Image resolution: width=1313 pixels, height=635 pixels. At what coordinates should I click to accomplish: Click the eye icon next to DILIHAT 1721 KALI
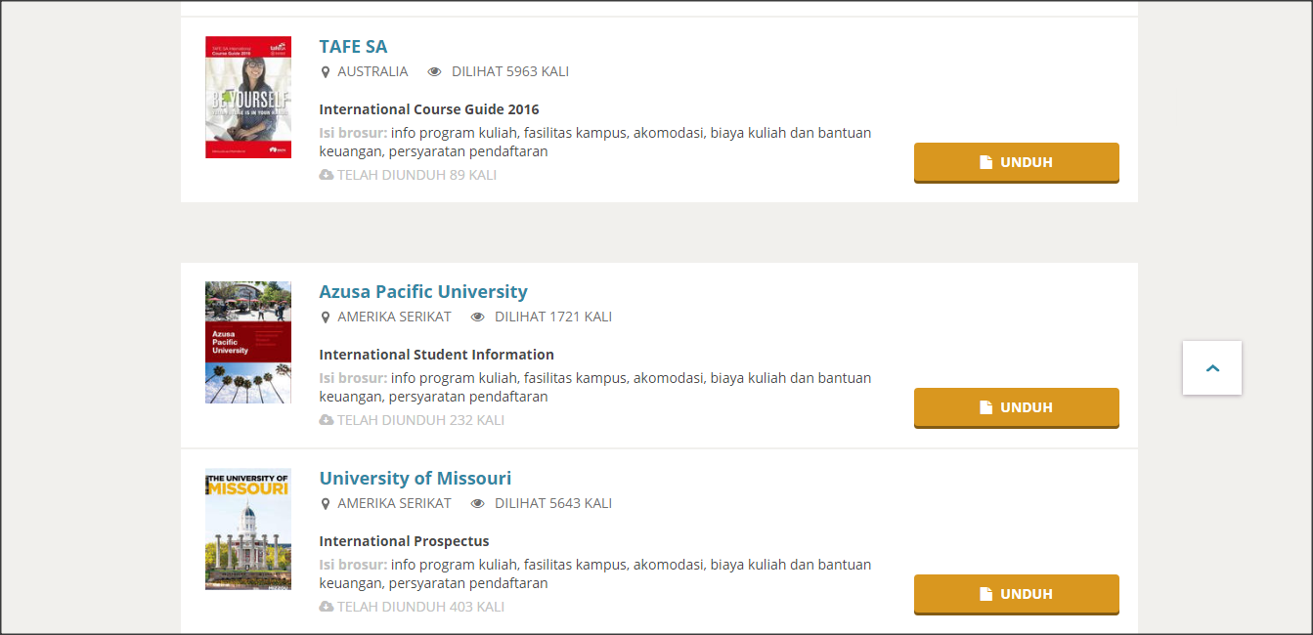(478, 317)
